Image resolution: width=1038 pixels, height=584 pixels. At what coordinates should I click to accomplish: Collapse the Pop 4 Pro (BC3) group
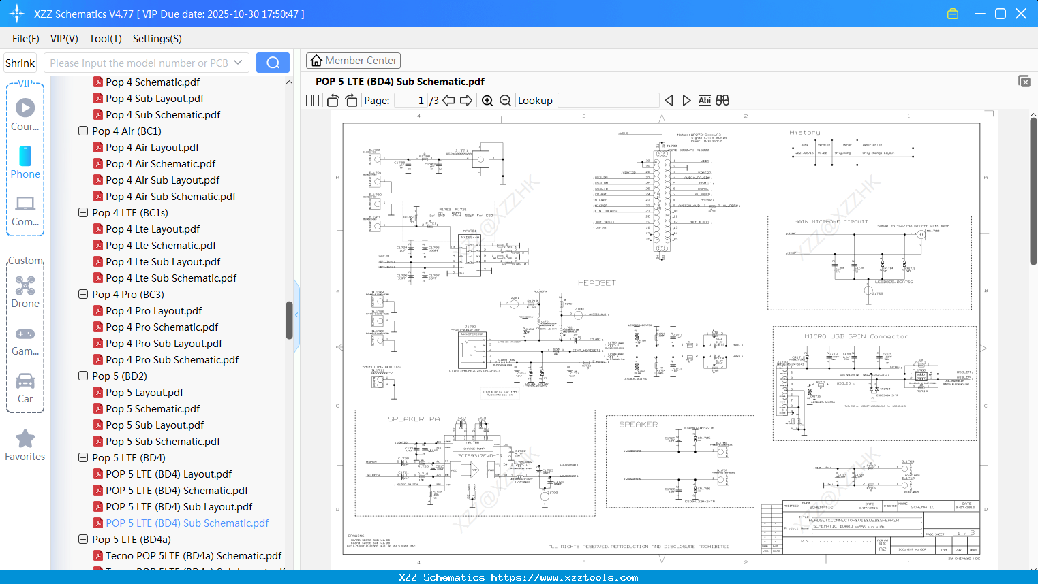click(82, 294)
